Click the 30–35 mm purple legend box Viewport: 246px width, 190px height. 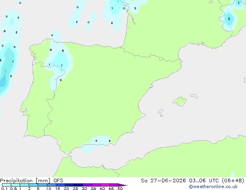(x=87, y=185)
